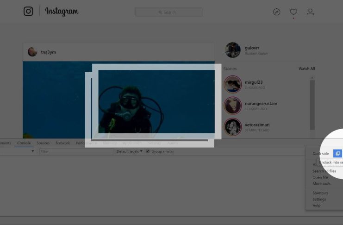Click Watch All stories
This screenshot has height=225, width=343.
pos(307,69)
